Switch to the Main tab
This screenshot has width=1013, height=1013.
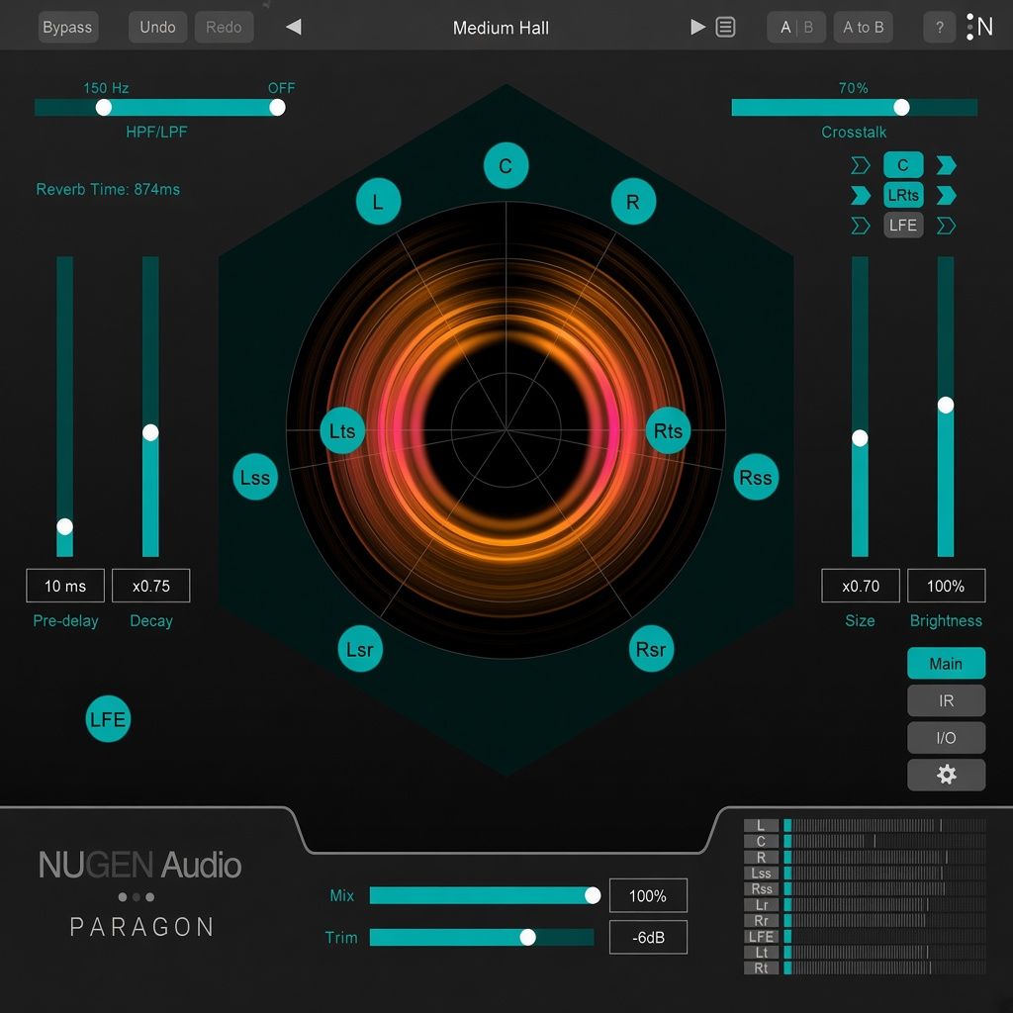point(946,664)
